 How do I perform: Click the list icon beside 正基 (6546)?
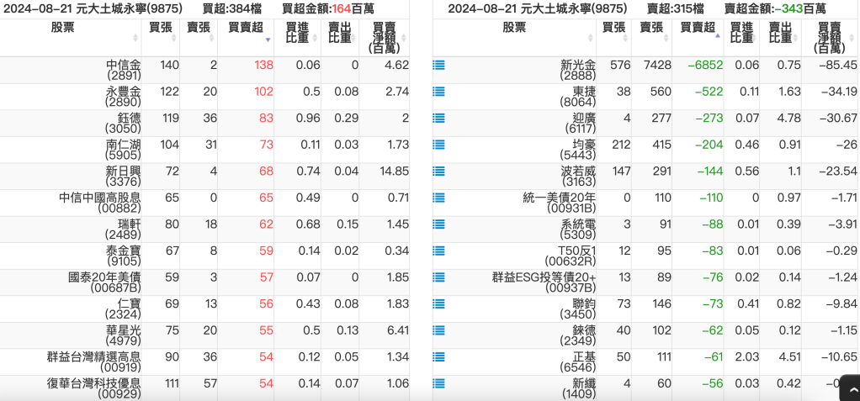click(438, 356)
